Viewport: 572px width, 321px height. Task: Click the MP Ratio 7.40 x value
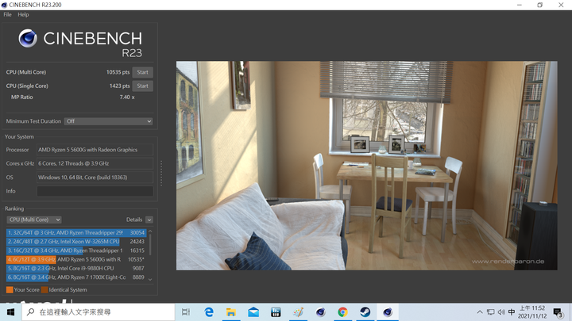pyautogui.click(x=127, y=97)
